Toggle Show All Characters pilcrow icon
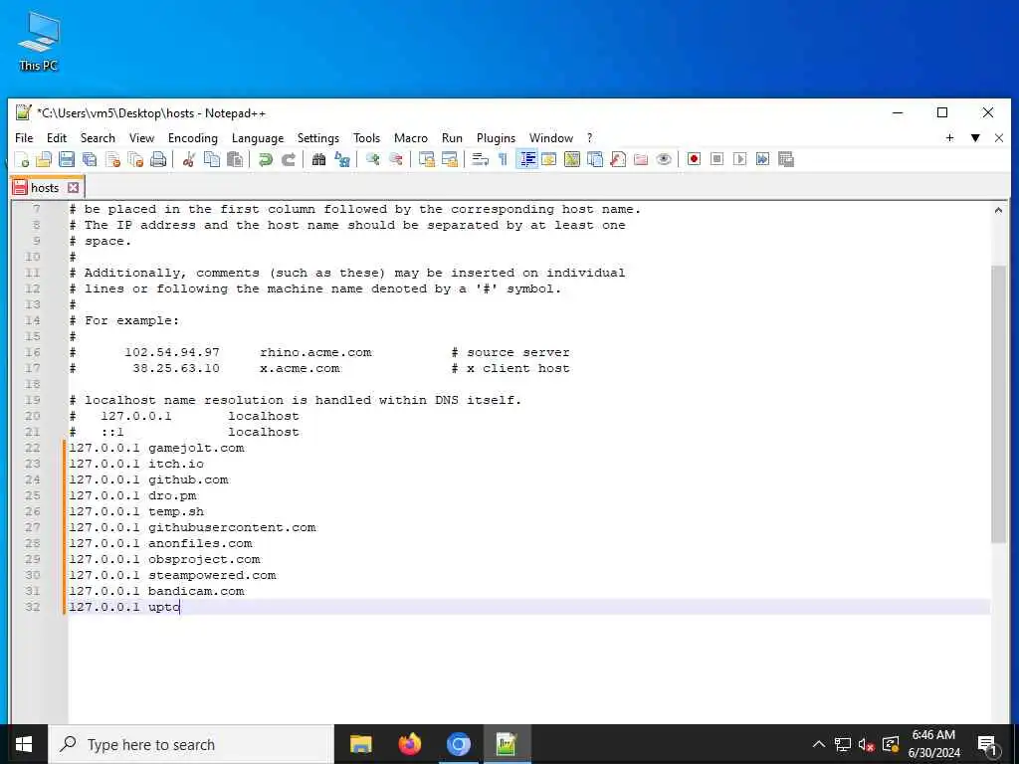 [503, 159]
